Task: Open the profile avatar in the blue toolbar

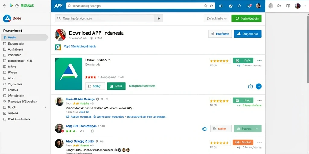Action: [x=258, y=6]
